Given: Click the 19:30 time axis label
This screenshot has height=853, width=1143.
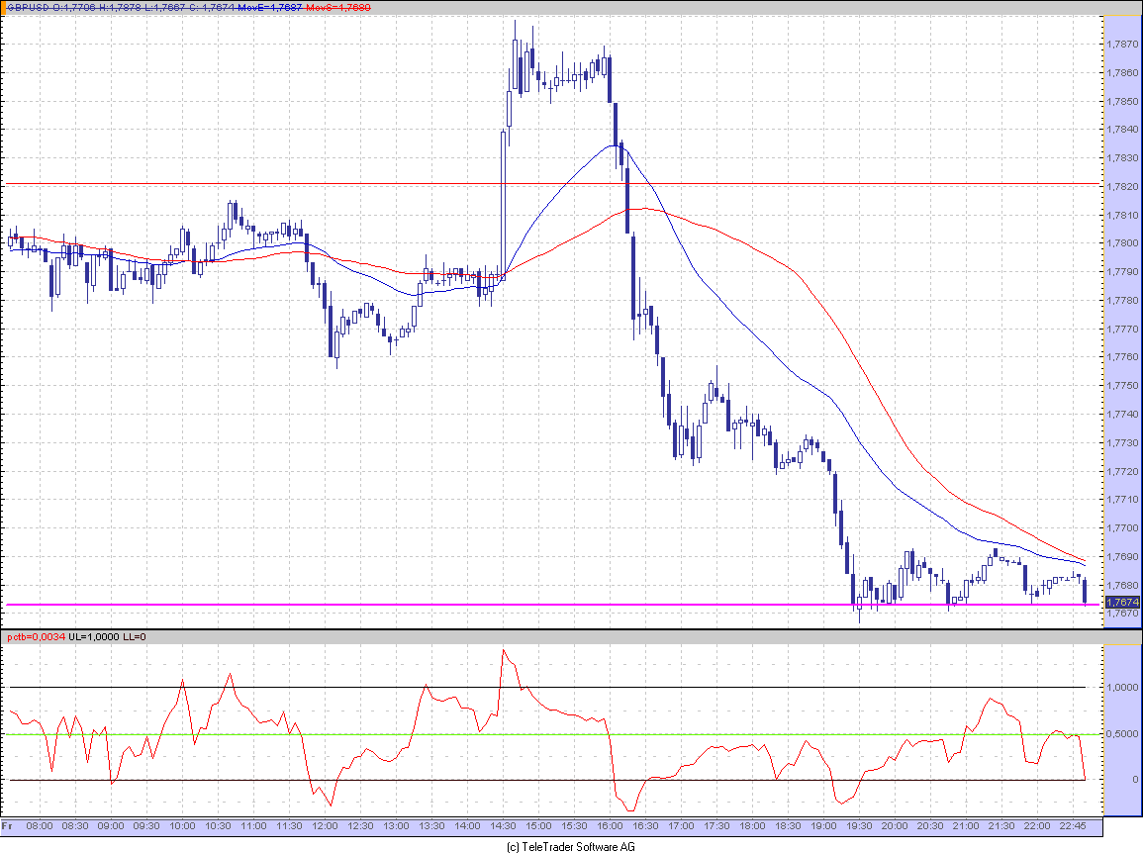Looking at the screenshot, I should pyautogui.click(x=859, y=826).
